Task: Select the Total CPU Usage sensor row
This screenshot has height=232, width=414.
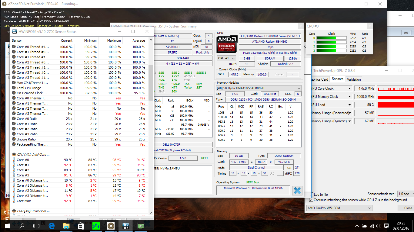Action: [78, 88]
